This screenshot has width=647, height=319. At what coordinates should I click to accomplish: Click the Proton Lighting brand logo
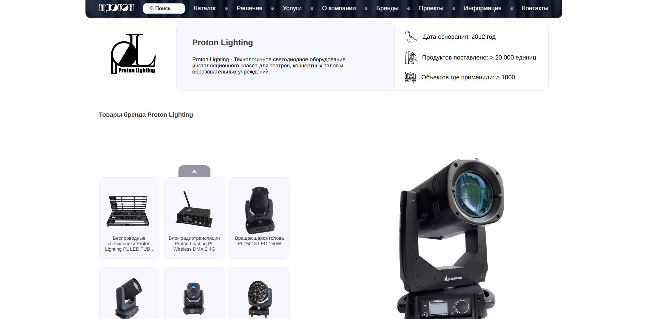(133, 54)
